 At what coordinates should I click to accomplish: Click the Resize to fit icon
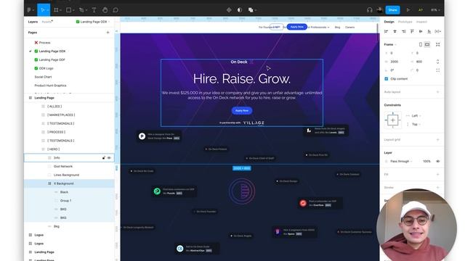pyautogui.click(x=437, y=44)
